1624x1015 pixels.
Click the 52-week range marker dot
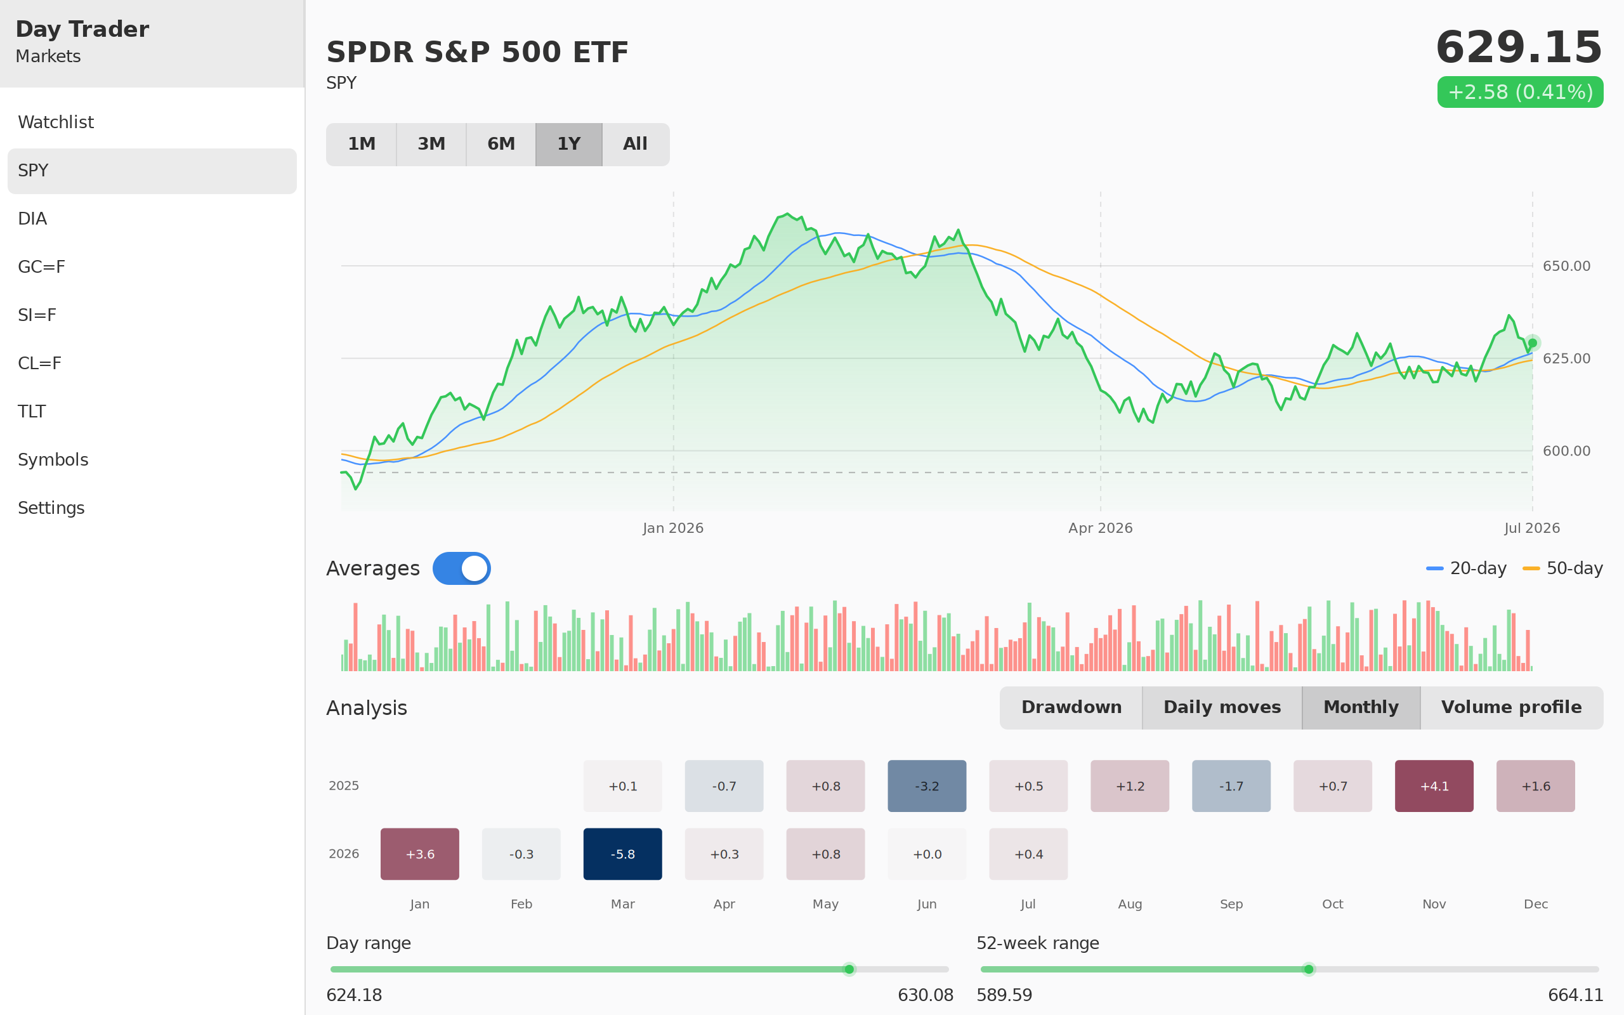coord(1309,969)
